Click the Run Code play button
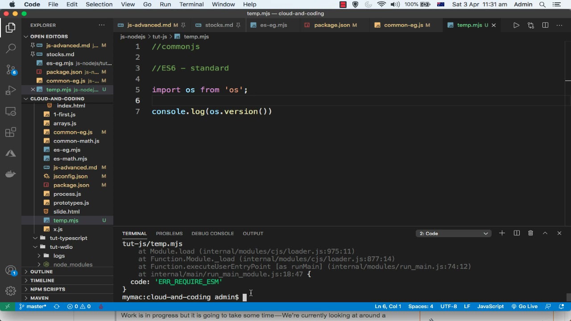Image resolution: width=571 pixels, height=321 pixels. click(516, 25)
